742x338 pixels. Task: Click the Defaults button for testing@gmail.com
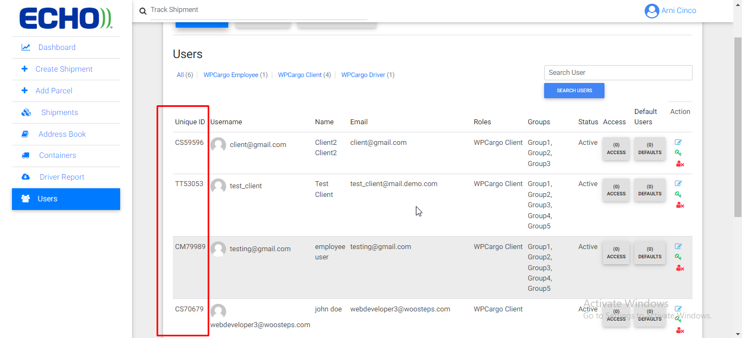click(650, 253)
